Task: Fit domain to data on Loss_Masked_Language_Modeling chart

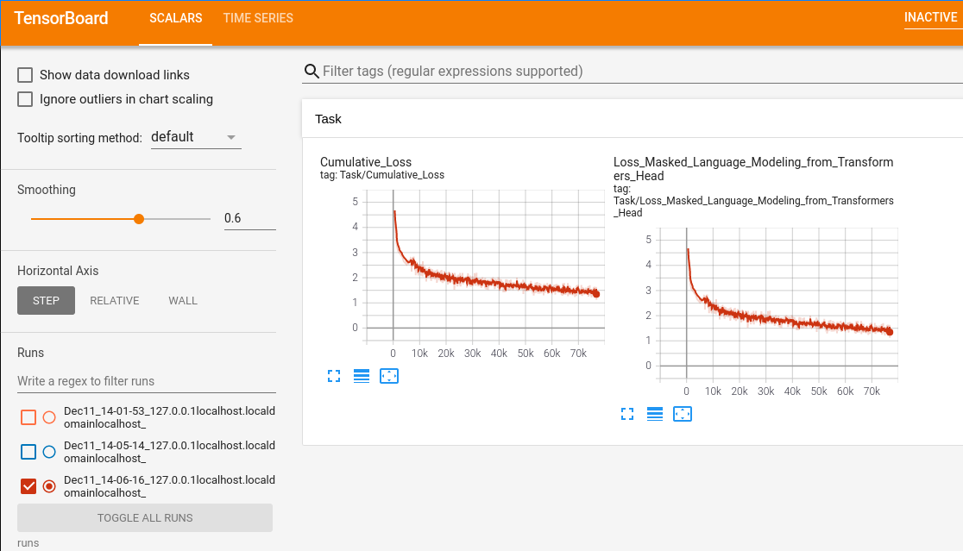Action: pos(683,414)
